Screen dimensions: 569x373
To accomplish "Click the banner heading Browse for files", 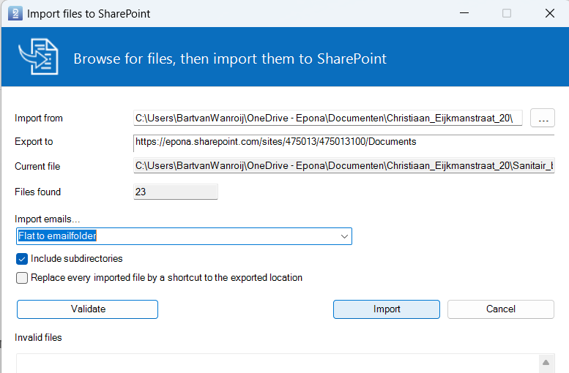I will click(230, 59).
